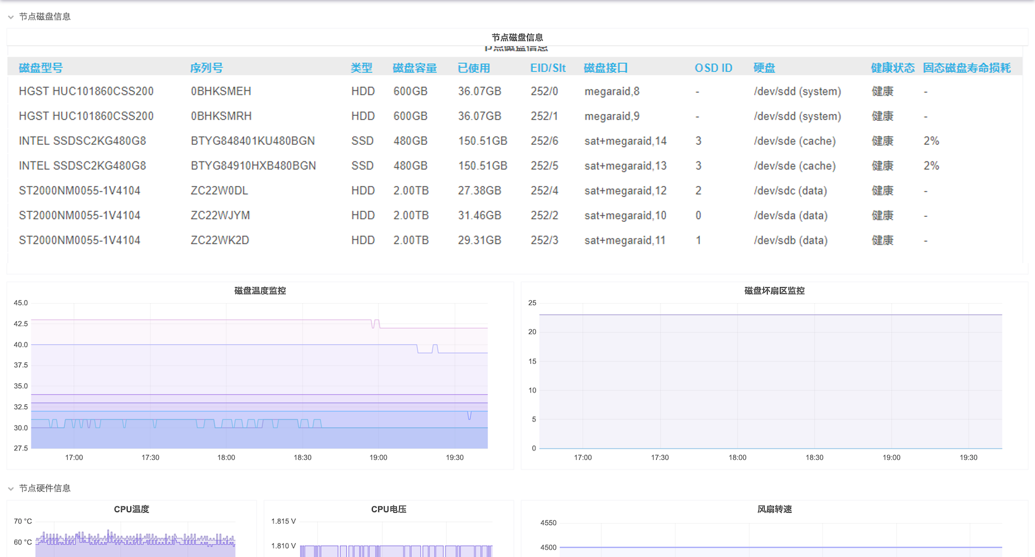Sort table by 序列号 column header
This screenshot has width=1035, height=557.
pyautogui.click(x=206, y=68)
